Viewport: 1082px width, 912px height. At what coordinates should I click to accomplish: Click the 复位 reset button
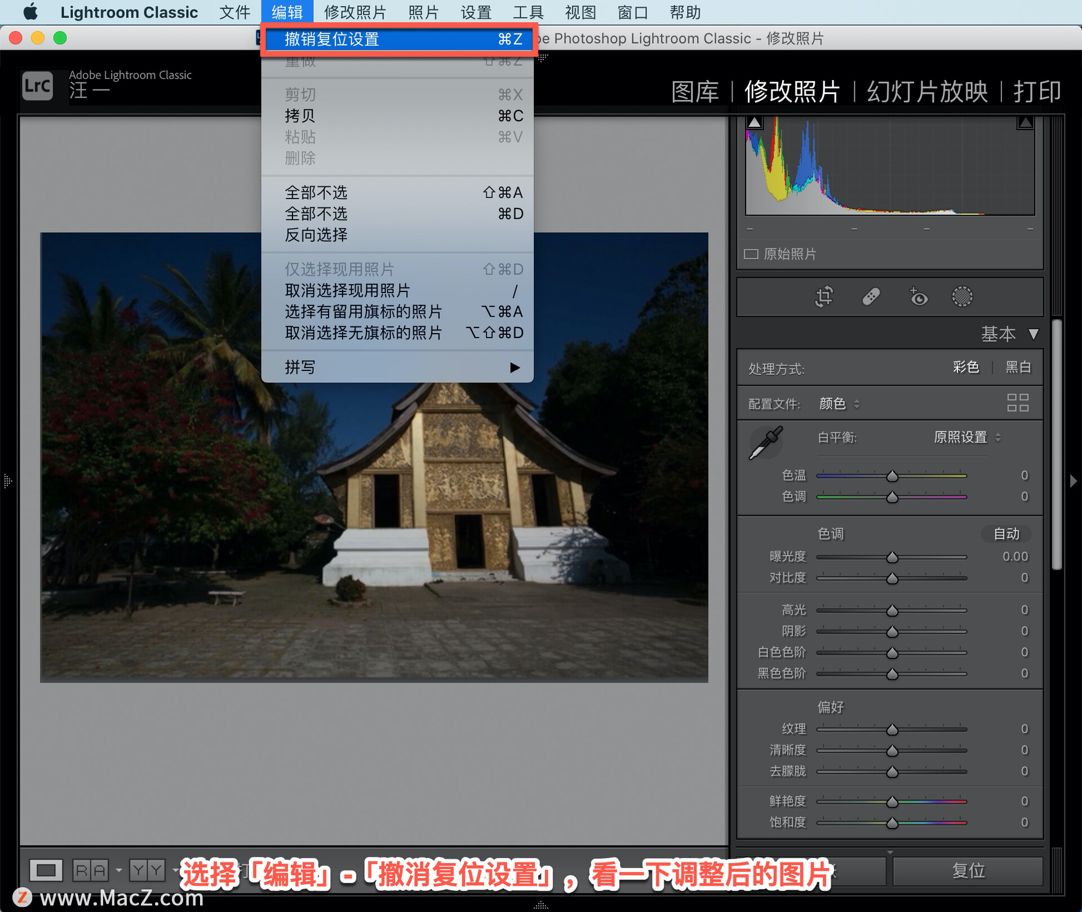tap(968, 871)
